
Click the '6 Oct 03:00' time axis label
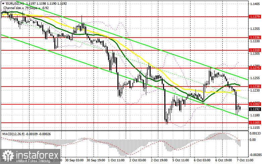pos(202,160)
